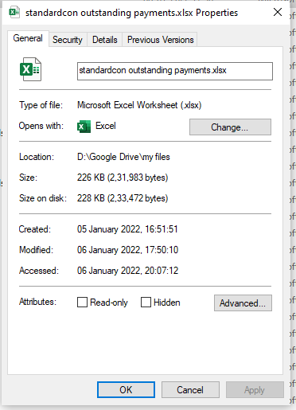
Task: Open the Previous Versions tab
Action: pyautogui.click(x=160, y=40)
